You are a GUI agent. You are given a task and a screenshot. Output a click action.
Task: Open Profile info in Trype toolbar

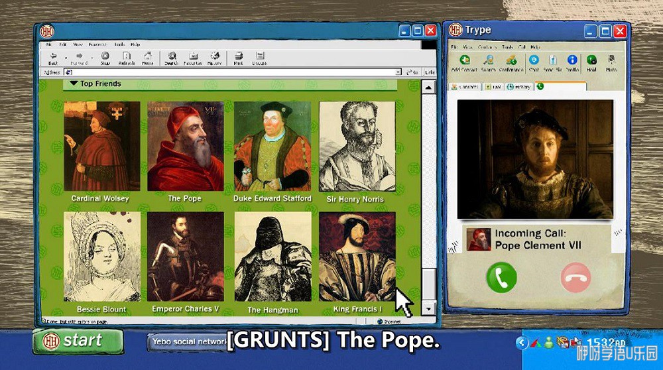point(572,63)
